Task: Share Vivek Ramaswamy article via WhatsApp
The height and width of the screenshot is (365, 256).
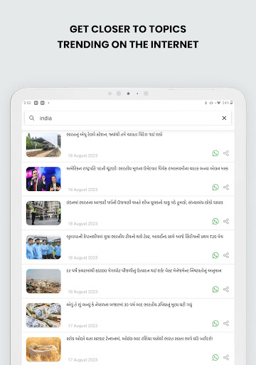Action: point(215,187)
